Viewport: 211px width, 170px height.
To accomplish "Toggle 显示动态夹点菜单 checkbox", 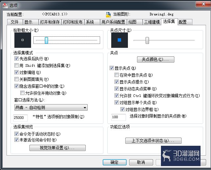I will point(116,89).
